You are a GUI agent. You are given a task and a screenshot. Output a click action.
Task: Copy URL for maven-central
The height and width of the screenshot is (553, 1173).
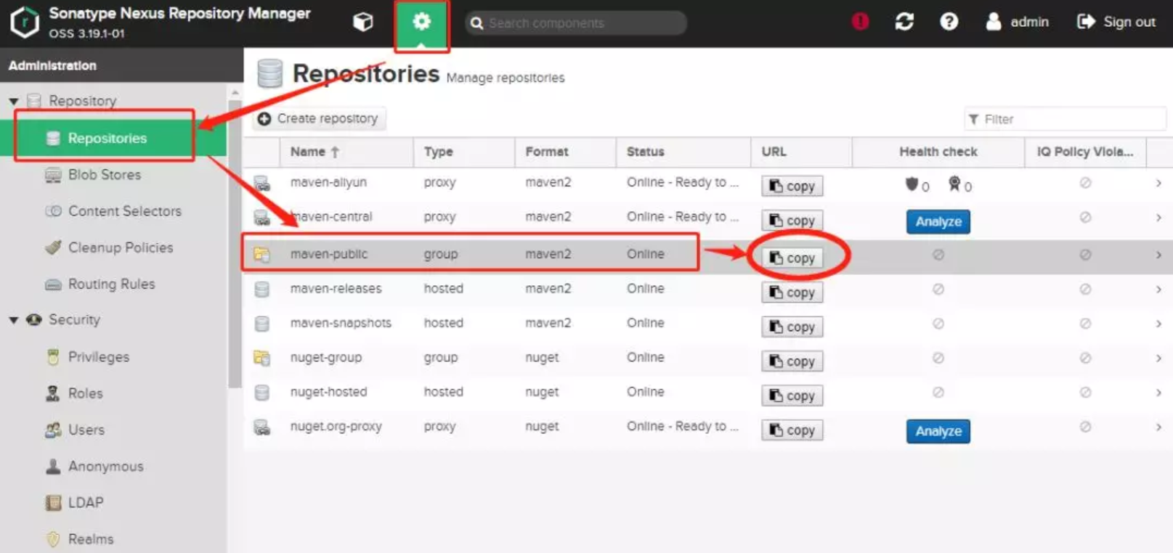pyautogui.click(x=792, y=220)
